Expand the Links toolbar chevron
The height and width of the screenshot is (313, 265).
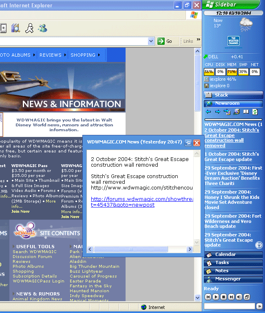point(199,40)
